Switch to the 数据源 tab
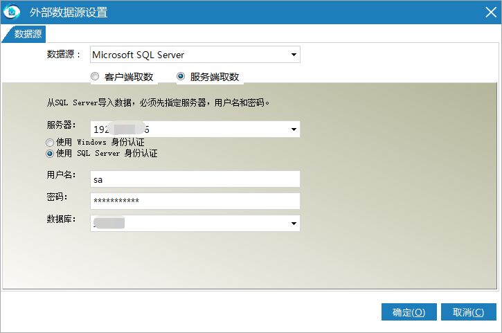 point(24,34)
